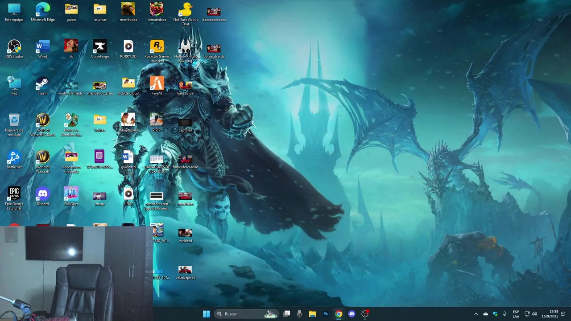The width and height of the screenshot is (571, 321).
Task: Open Rockstar Games Launcher shortcut
Action: coord(157,51)
